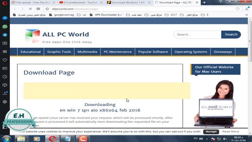Open the APK Downloader bookmark
Viewport: 252px width, 142px height.
click(106, 15)
